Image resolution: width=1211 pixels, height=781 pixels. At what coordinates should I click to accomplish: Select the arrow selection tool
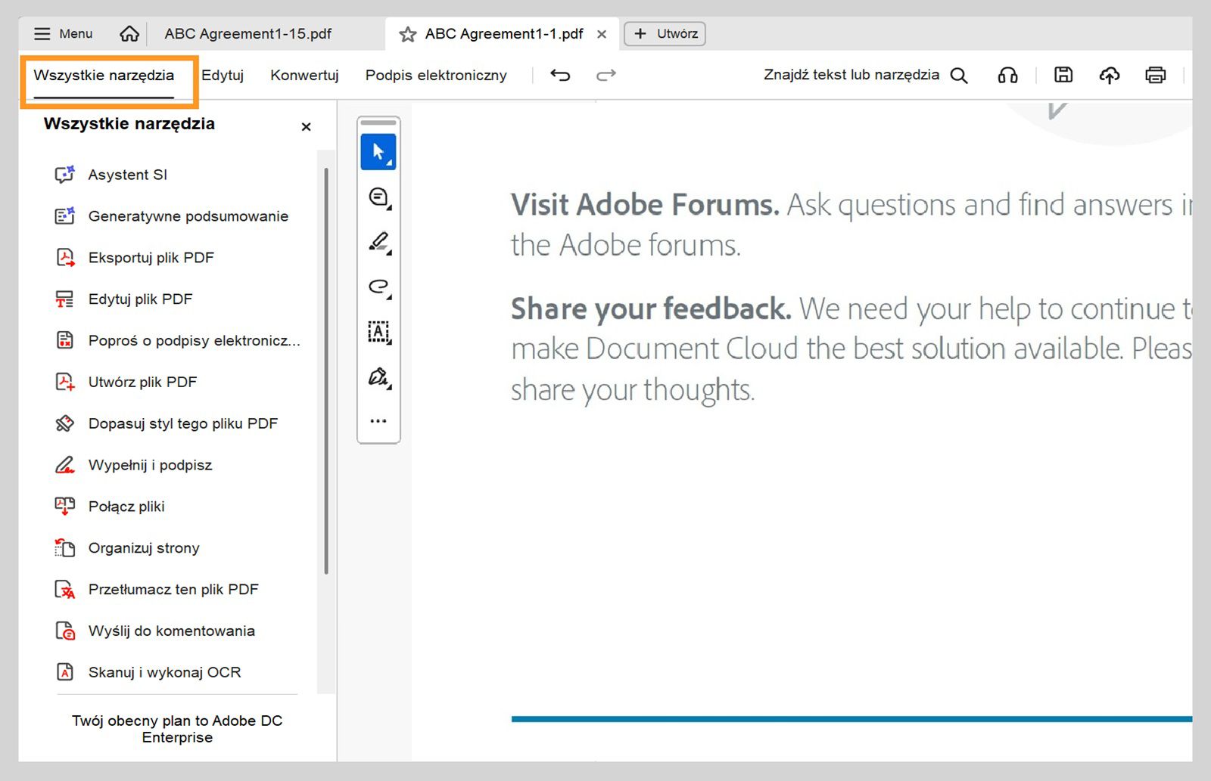378,152
